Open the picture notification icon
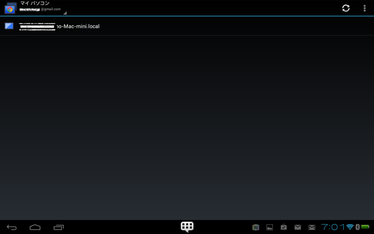 click(x=270, y=227)
